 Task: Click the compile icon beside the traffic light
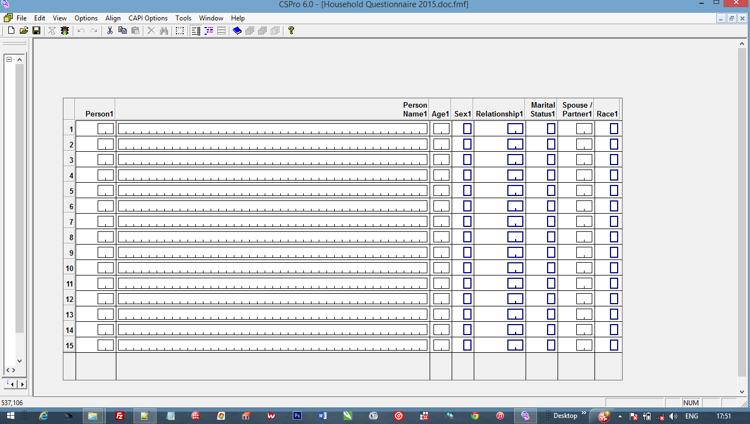[52, 30]
